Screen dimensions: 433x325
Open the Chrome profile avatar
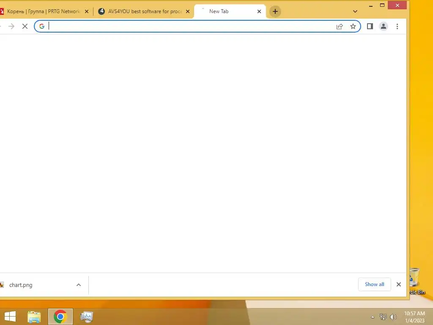[x=383, y=26]
